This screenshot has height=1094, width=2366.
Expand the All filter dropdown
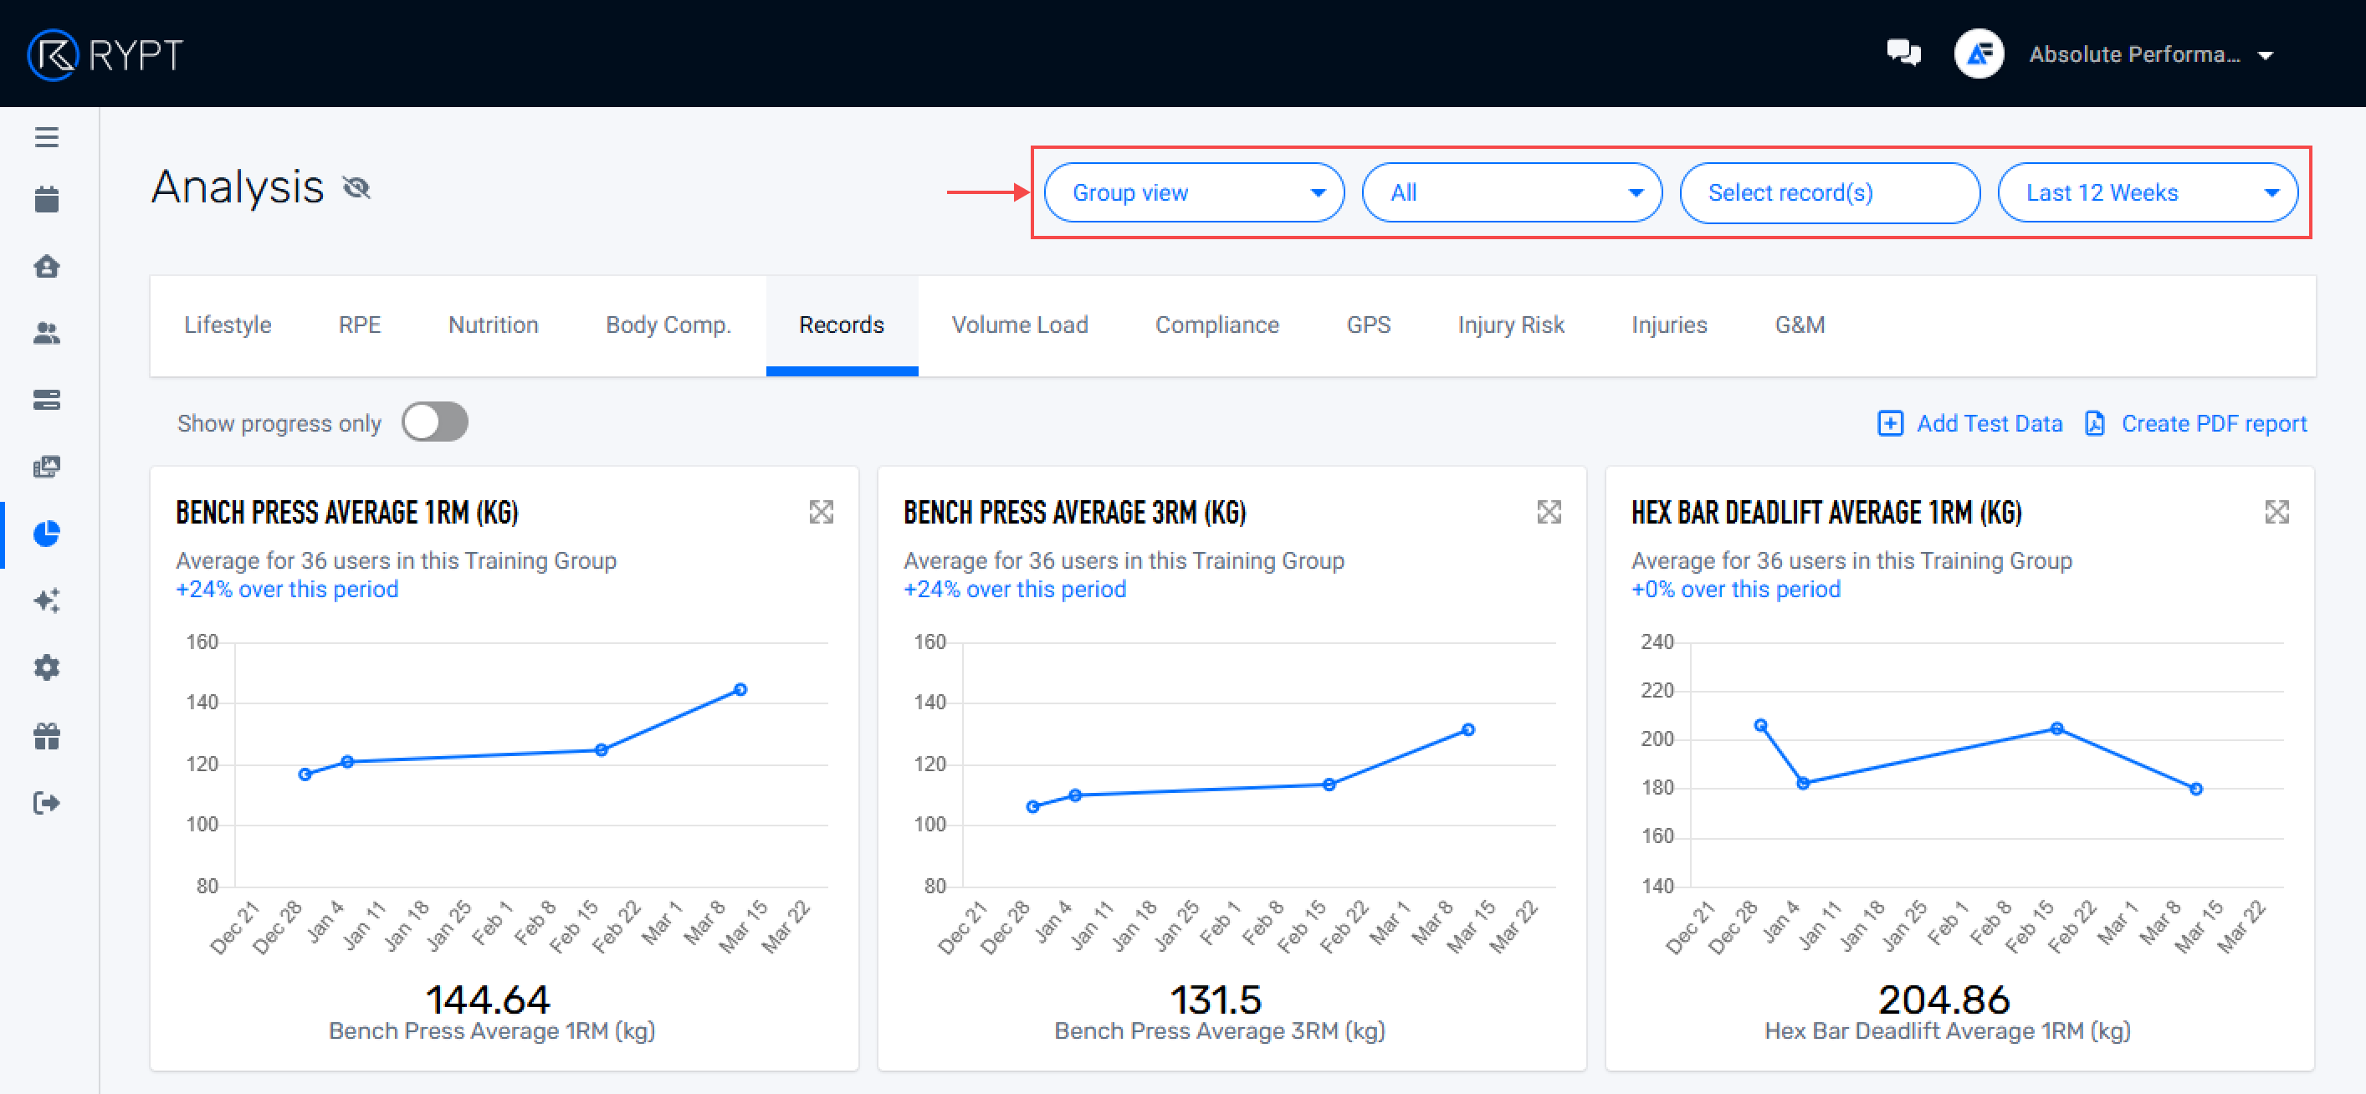(1511, 193)
